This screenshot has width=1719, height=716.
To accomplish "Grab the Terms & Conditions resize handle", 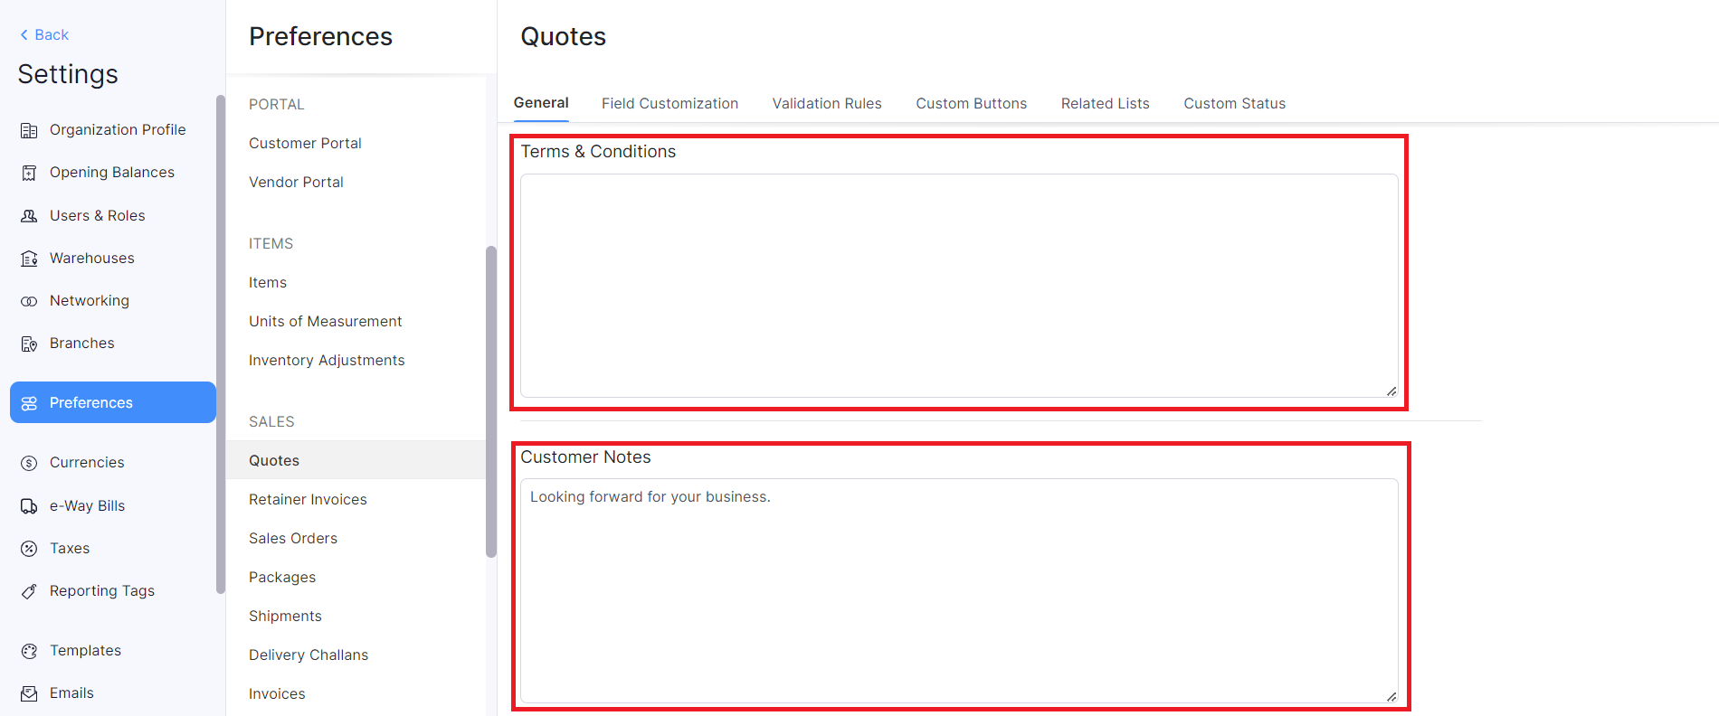I will pyautogui.click(x=1391, y=391).
